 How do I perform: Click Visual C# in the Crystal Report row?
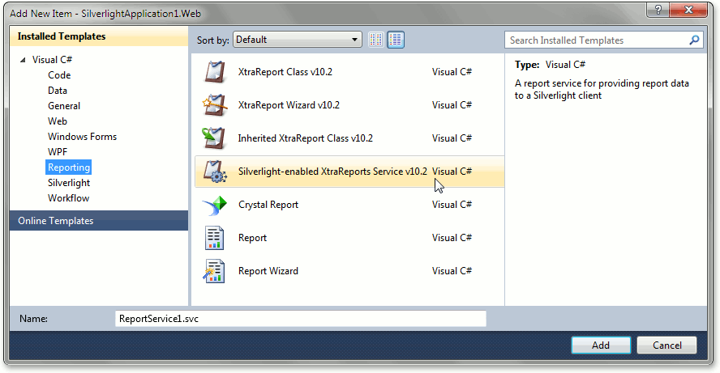(x=452, y=205)
